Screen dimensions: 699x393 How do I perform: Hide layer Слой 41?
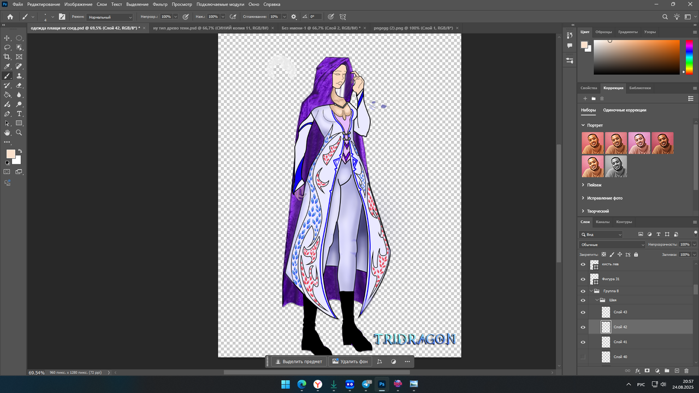[x=583, y=342]
